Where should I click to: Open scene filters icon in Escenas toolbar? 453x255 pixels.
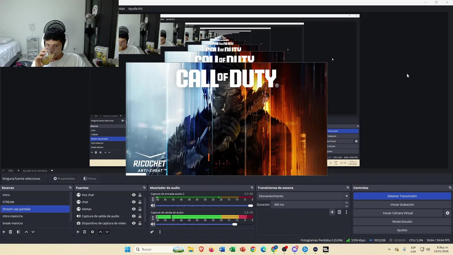(x=18, y=232)
